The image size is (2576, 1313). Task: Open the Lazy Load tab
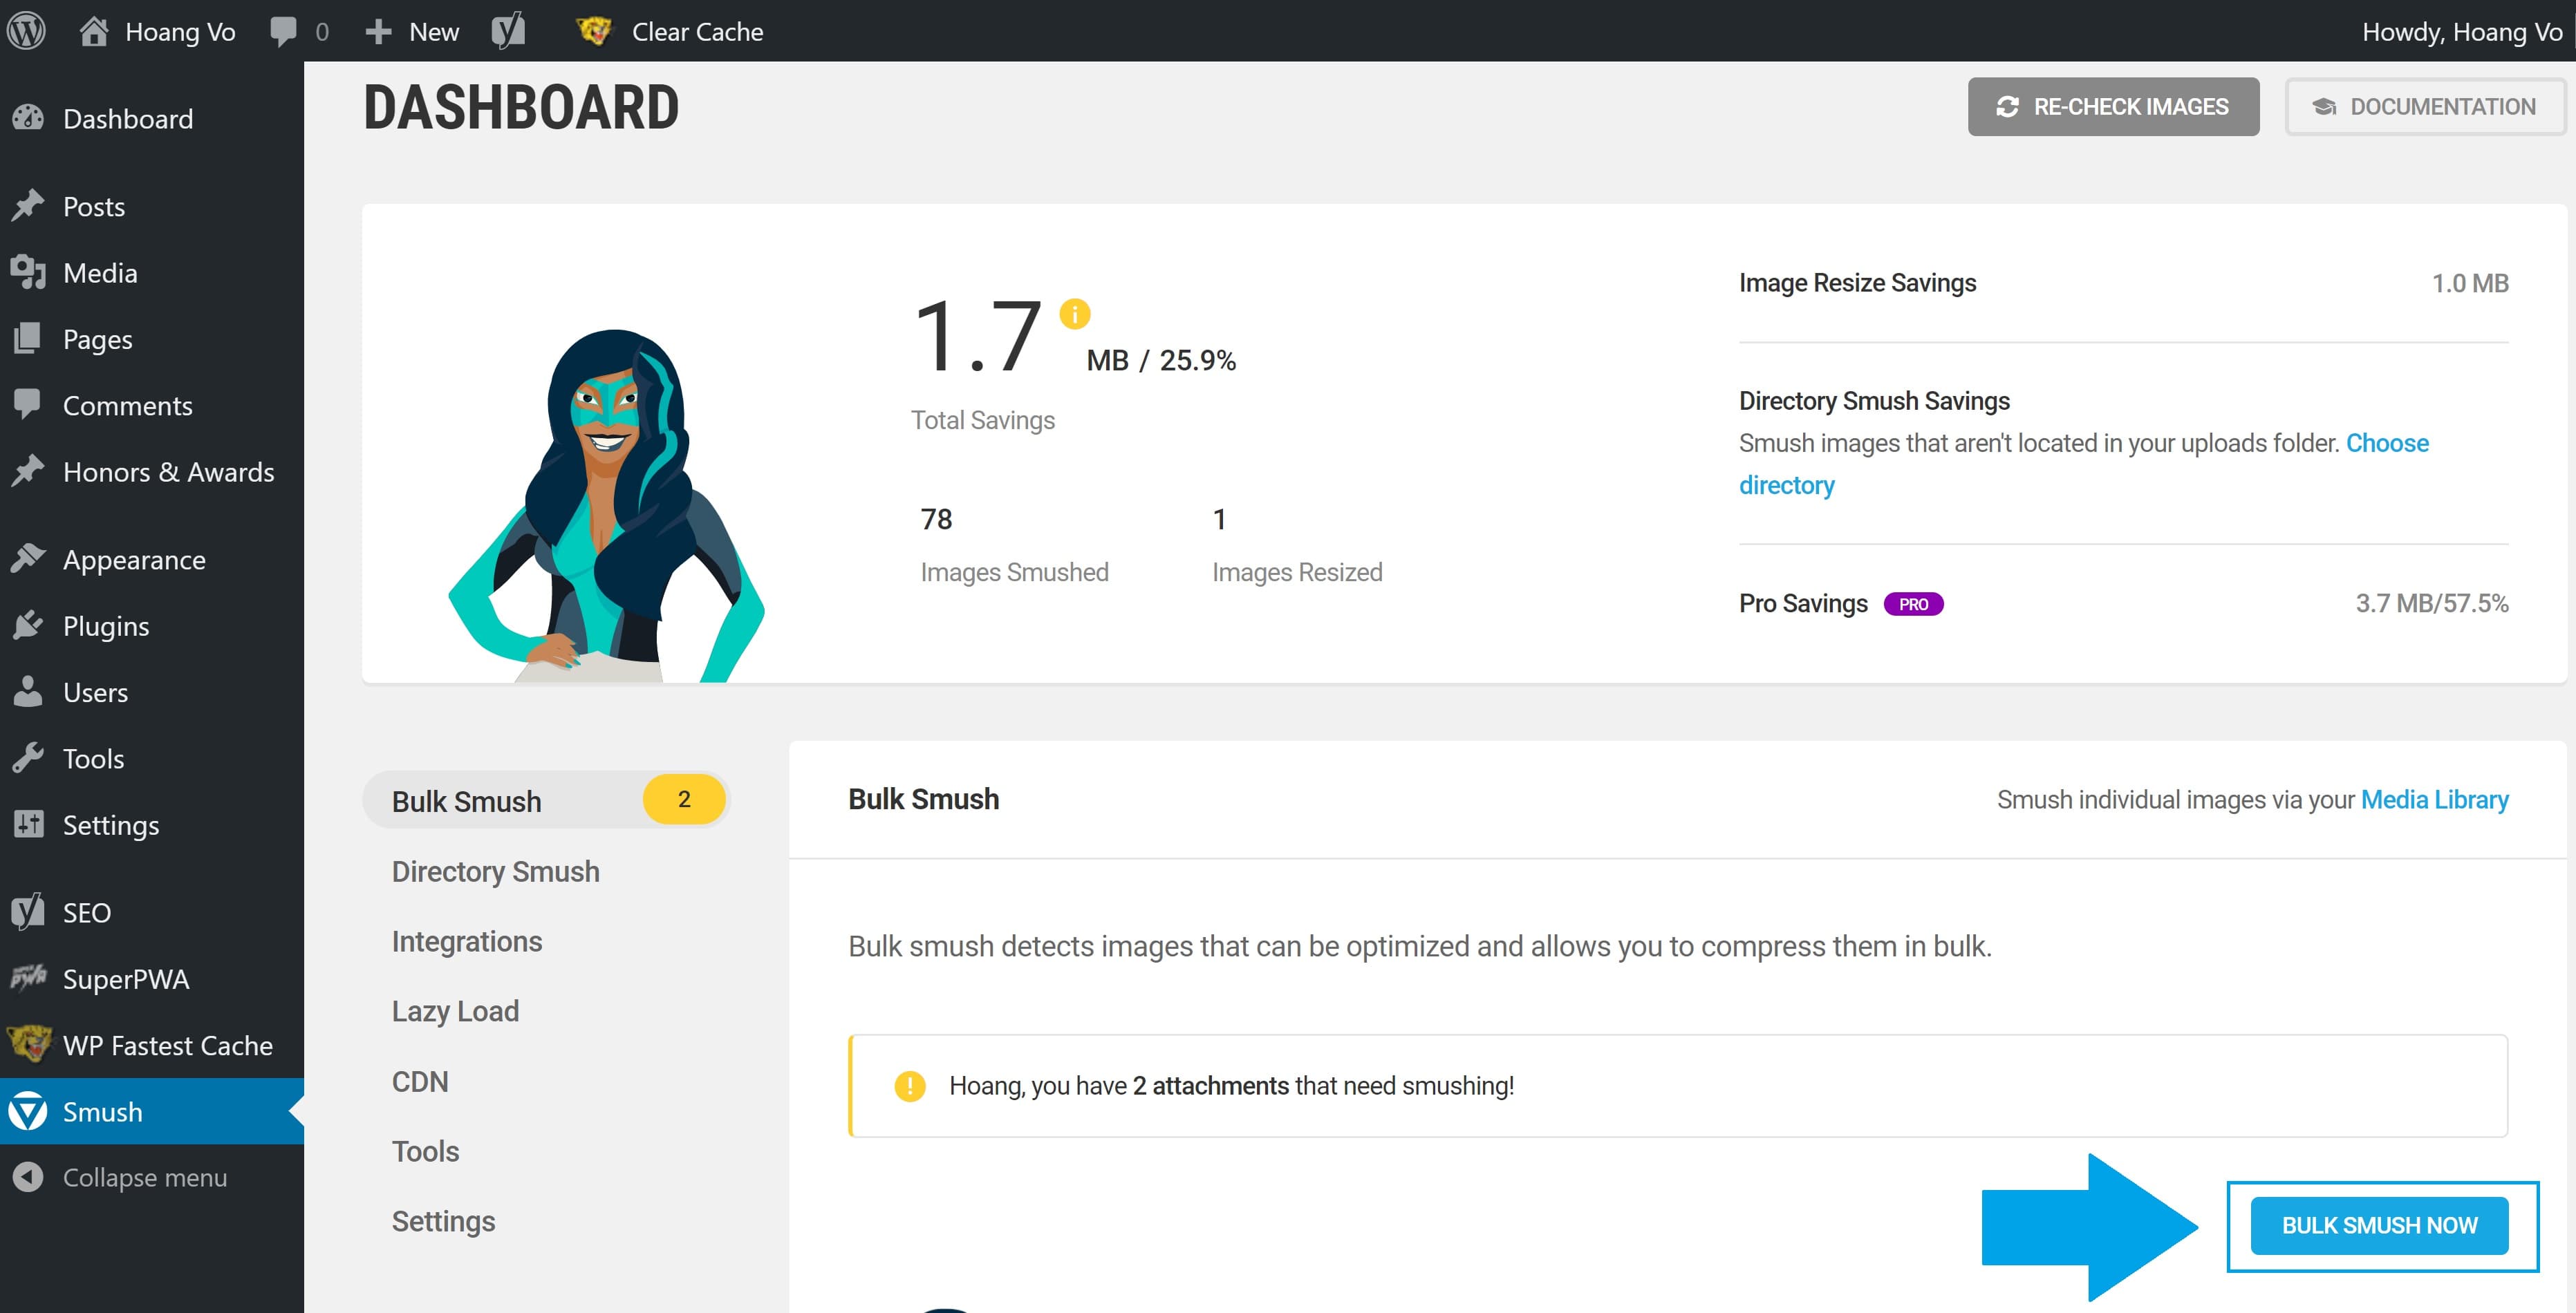click(x=455, y=1011)
